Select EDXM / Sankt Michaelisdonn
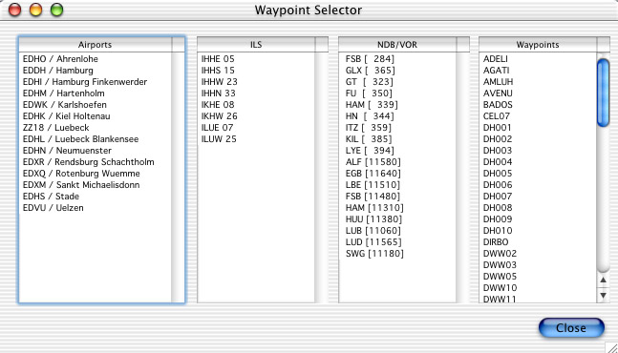The height and width of the screenshot is (353, 618). coord(81,184)
